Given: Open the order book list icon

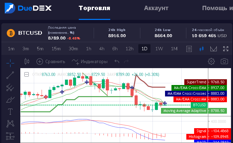Looking at the screenshot, I should point(189,49).
